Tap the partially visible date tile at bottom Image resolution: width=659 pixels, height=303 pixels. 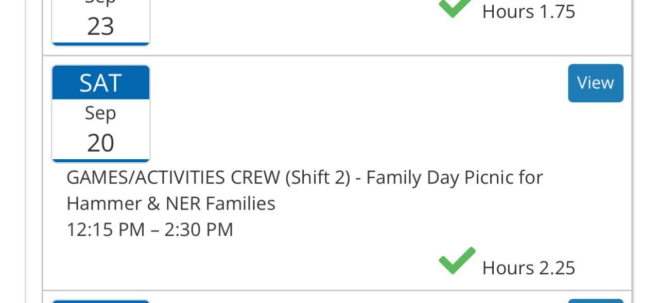(x=100, y=301)
